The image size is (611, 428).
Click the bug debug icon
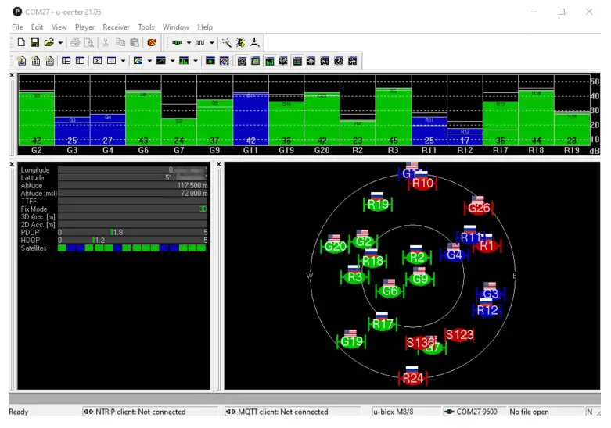[240, 42]
